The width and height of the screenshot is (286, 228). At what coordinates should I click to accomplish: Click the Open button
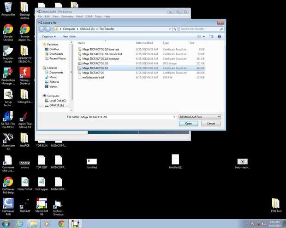[188, 124]
